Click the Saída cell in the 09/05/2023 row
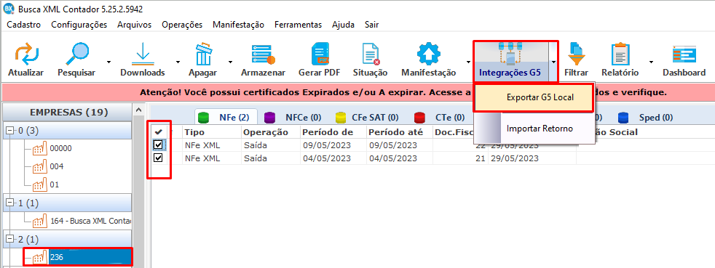Viewport: 715px width, 268px height. click(271, 145)
